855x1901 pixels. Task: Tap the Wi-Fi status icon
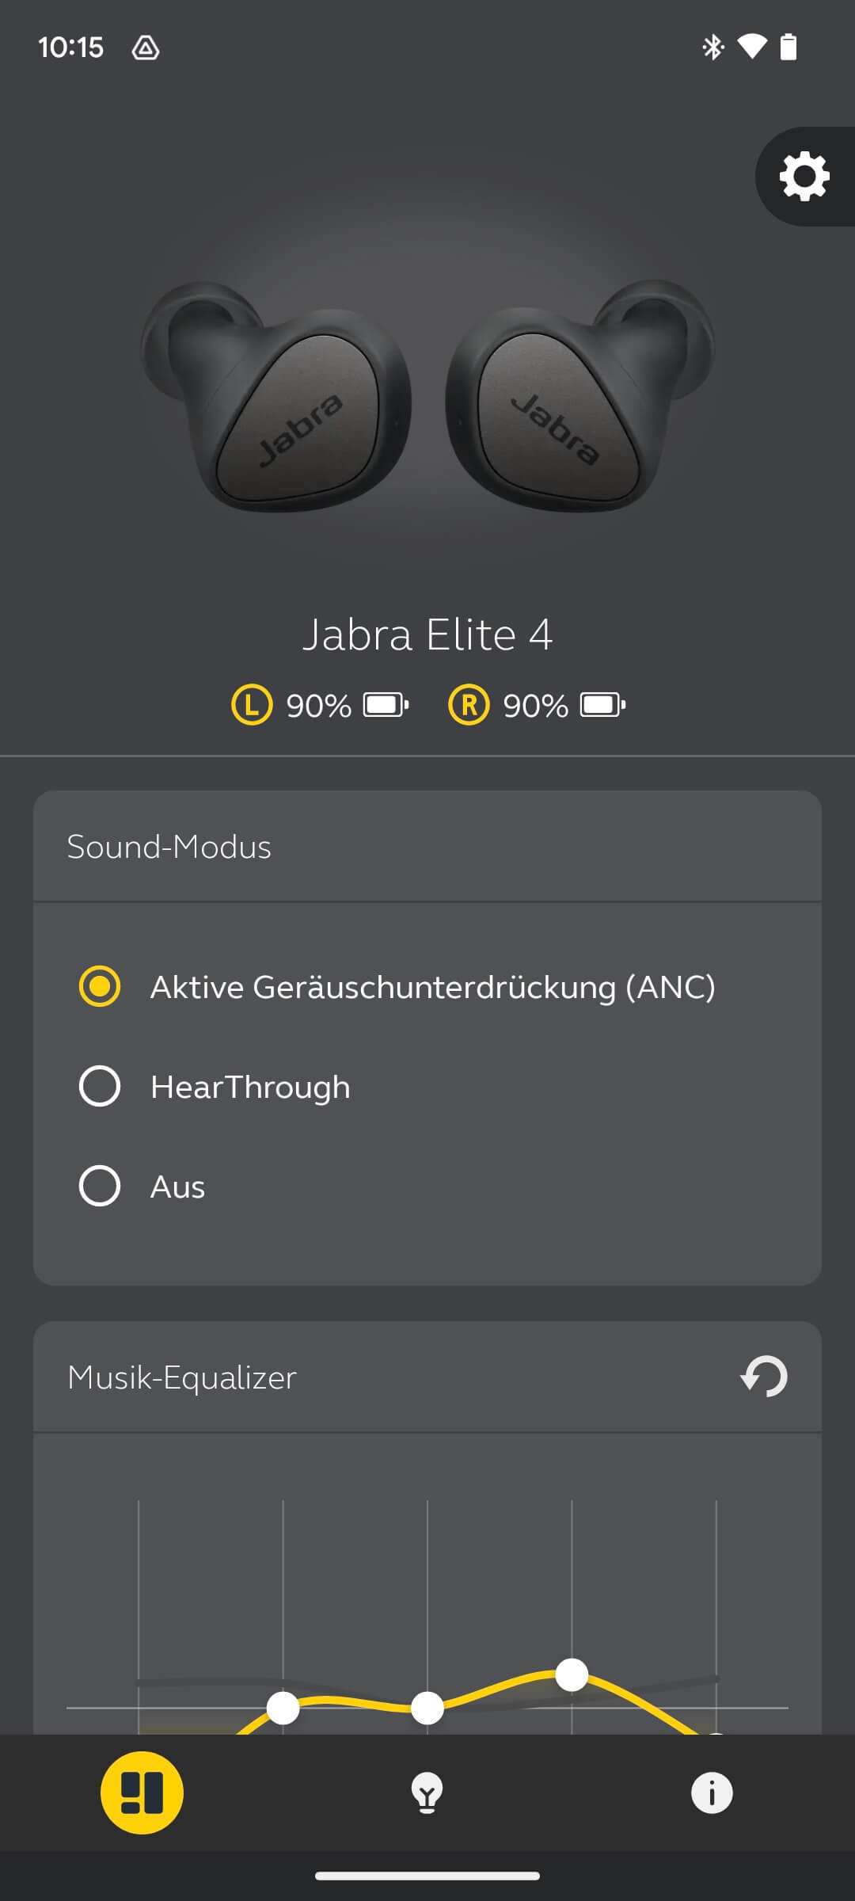click(751, 48)
